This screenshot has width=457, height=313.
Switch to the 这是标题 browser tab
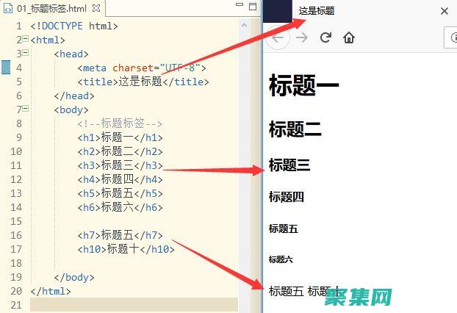coord(317,11)
